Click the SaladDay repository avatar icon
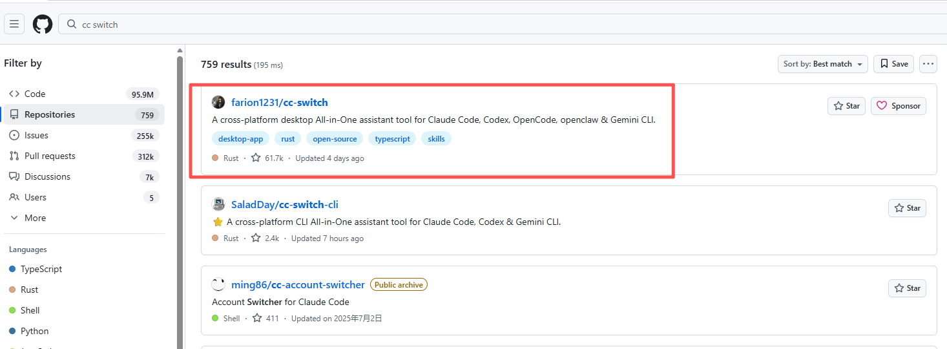This screenshot has height=349, width=947. (218, 204)
